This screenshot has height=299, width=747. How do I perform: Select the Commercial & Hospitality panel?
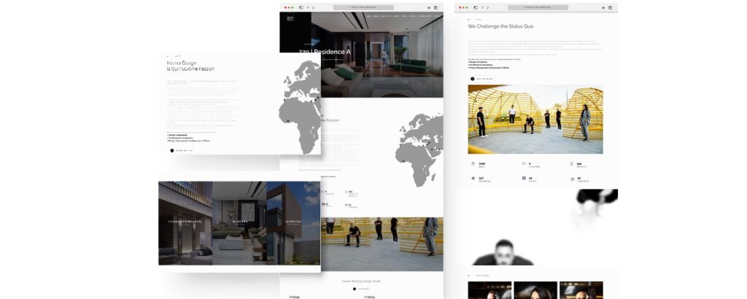pos(185,223)
